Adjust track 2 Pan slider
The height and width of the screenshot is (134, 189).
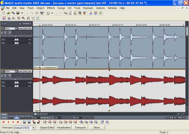click(x=16, y=86)
